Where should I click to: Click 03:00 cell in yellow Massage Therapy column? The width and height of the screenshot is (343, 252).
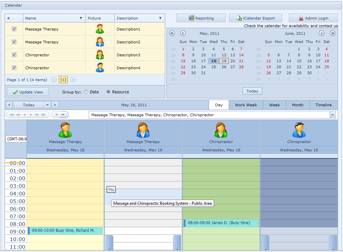tap(65, 185)
